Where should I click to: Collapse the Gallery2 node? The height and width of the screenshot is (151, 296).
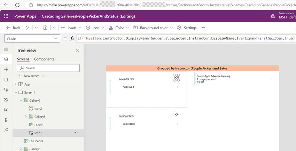pyautogui.click(x=21, y=101)
